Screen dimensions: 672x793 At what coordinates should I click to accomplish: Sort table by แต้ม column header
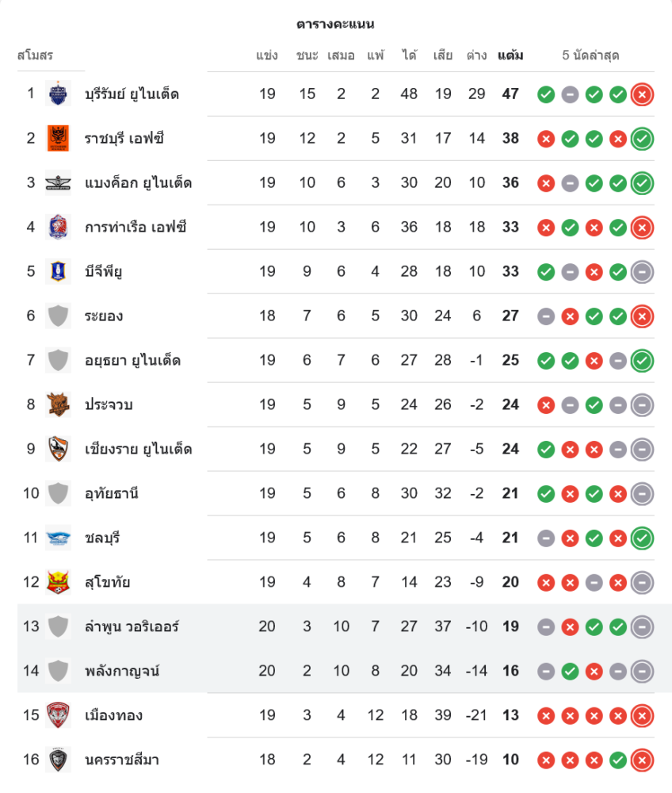coord(510,56)
